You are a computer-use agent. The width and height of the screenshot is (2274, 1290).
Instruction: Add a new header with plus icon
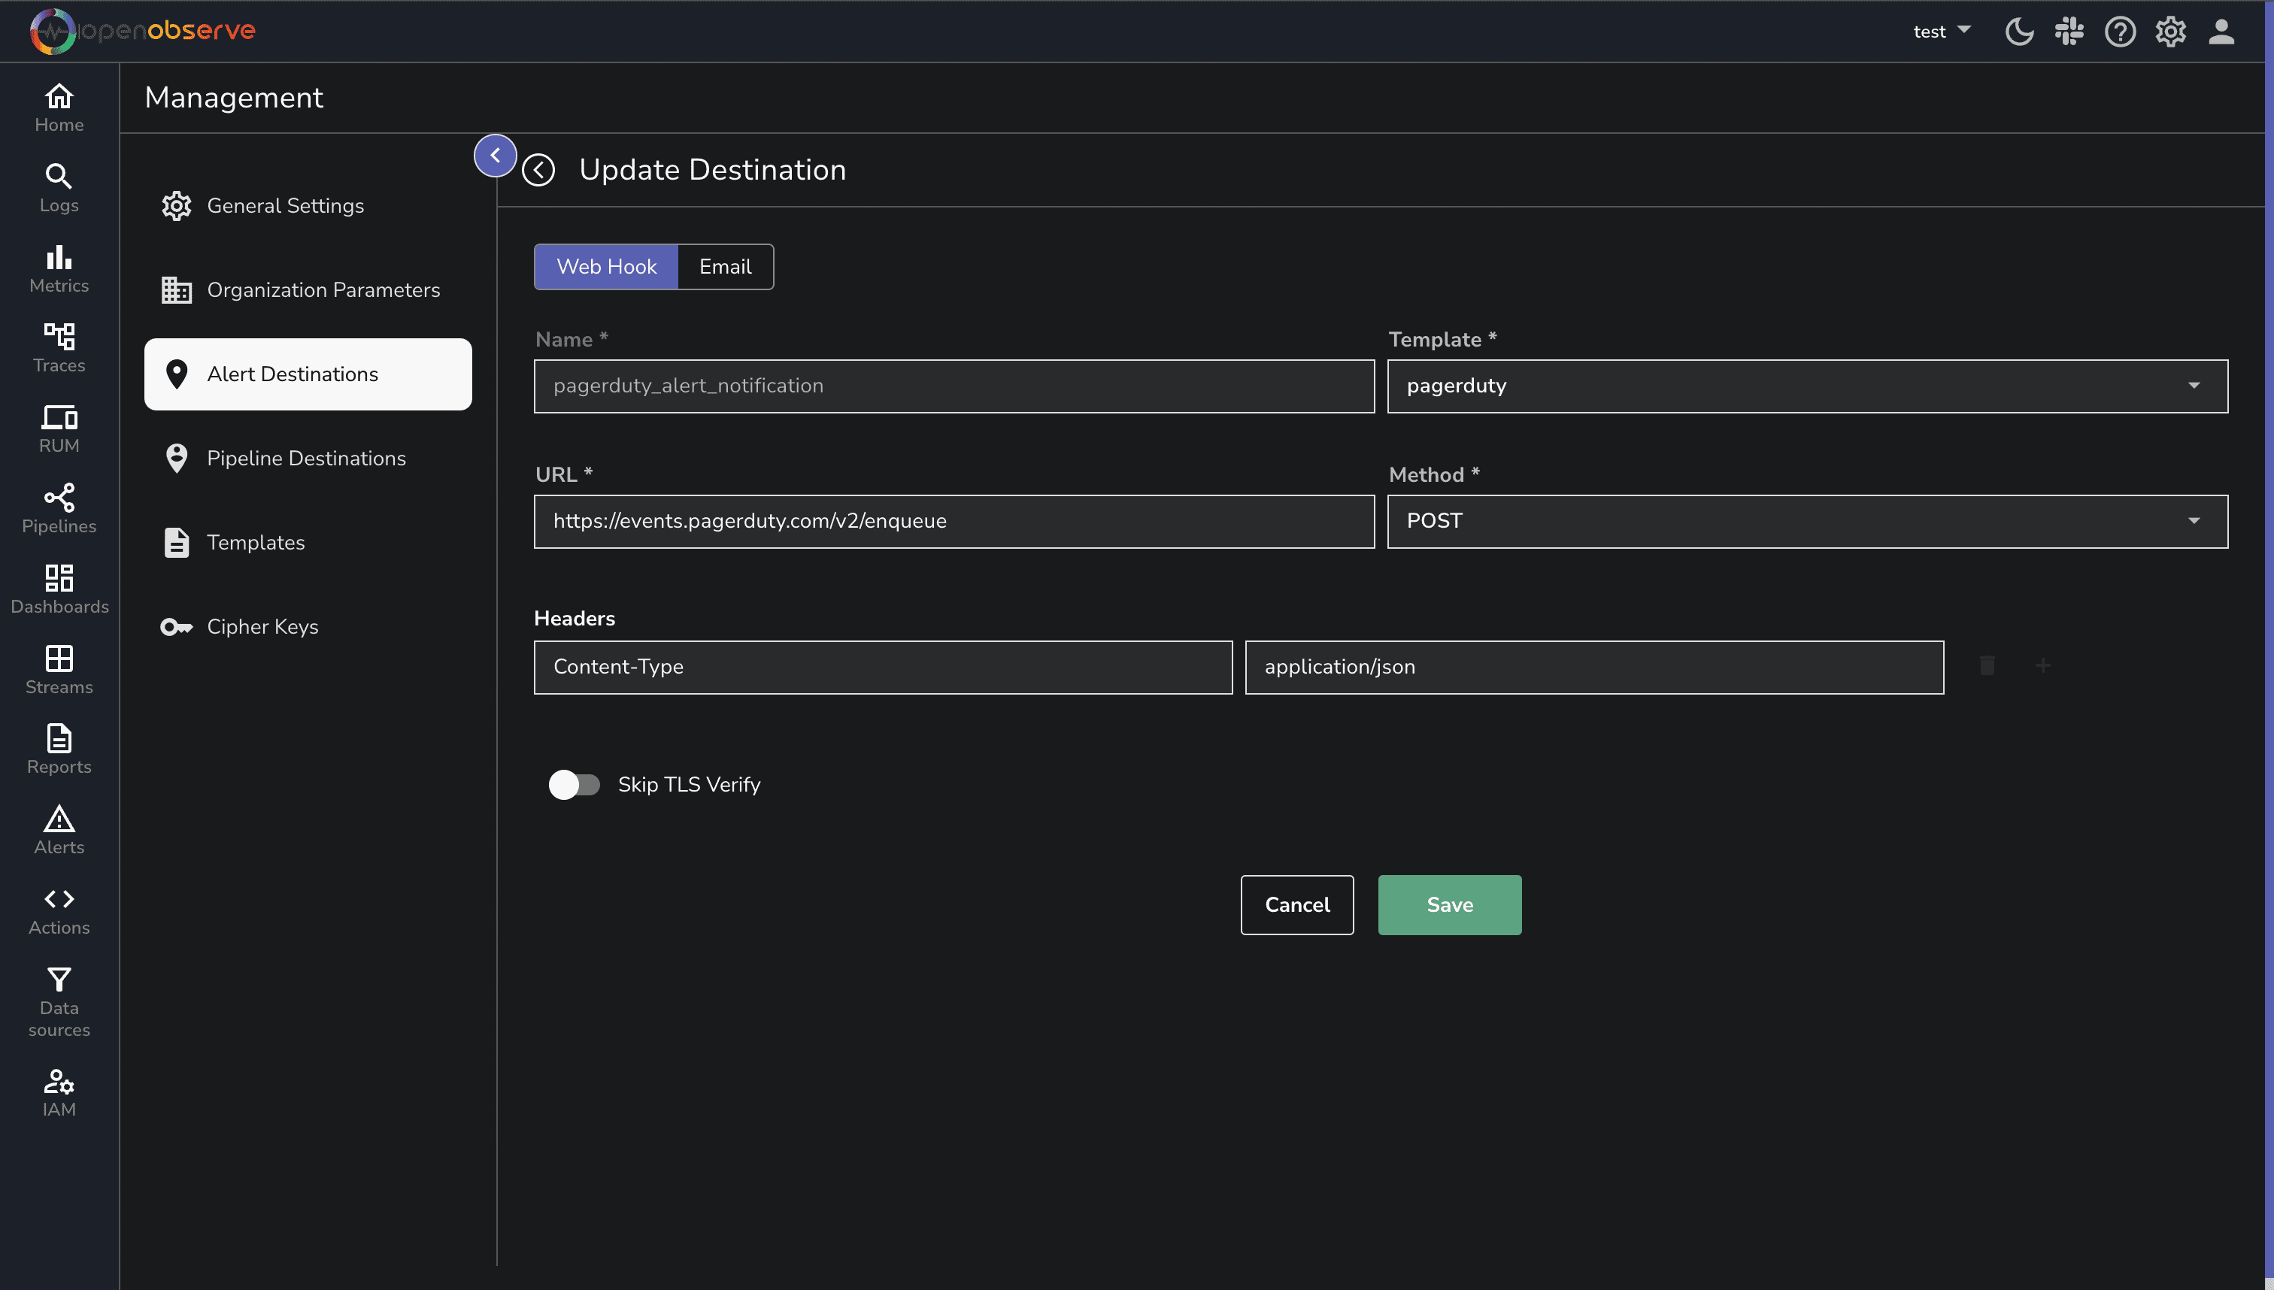tap(2042, 665)
